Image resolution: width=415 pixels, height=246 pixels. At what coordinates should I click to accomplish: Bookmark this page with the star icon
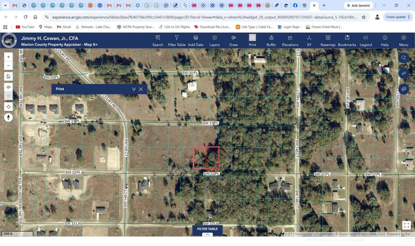pyautogui.click(x=364, y=17)
